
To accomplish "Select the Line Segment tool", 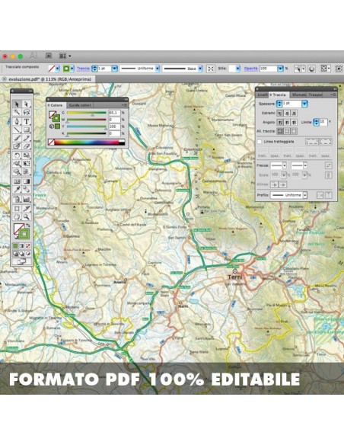I will click(17, 130).
